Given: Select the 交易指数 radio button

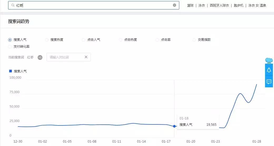Looking at the screenshot, I should (x=194, y=40).
